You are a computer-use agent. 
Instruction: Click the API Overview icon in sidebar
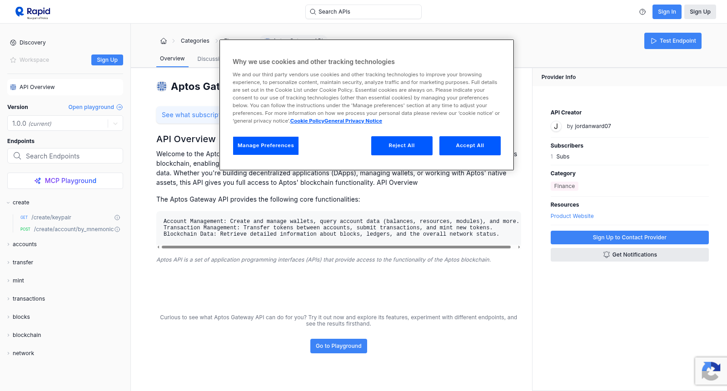(13, 87)
